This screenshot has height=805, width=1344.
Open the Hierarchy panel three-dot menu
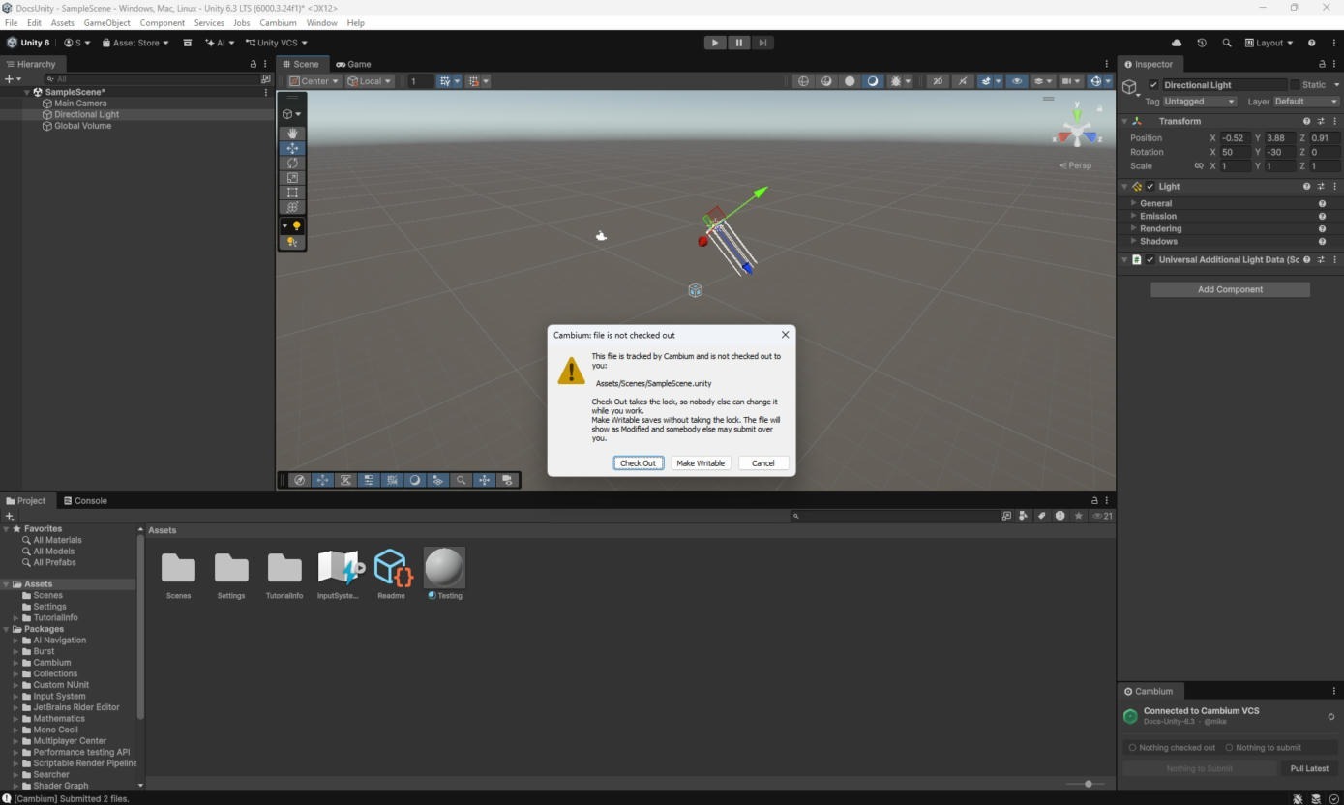[x=265, y=64]
